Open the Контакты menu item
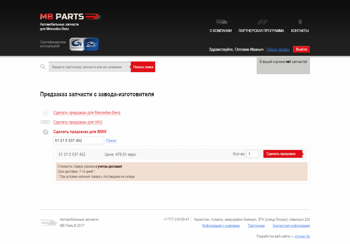This screenshot has width=350, height=244. coord(300,31)
